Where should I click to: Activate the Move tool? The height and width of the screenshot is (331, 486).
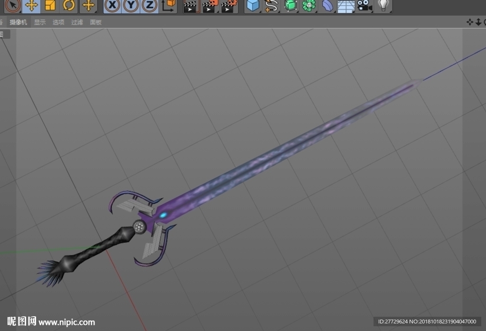click(x=31, y=5)
